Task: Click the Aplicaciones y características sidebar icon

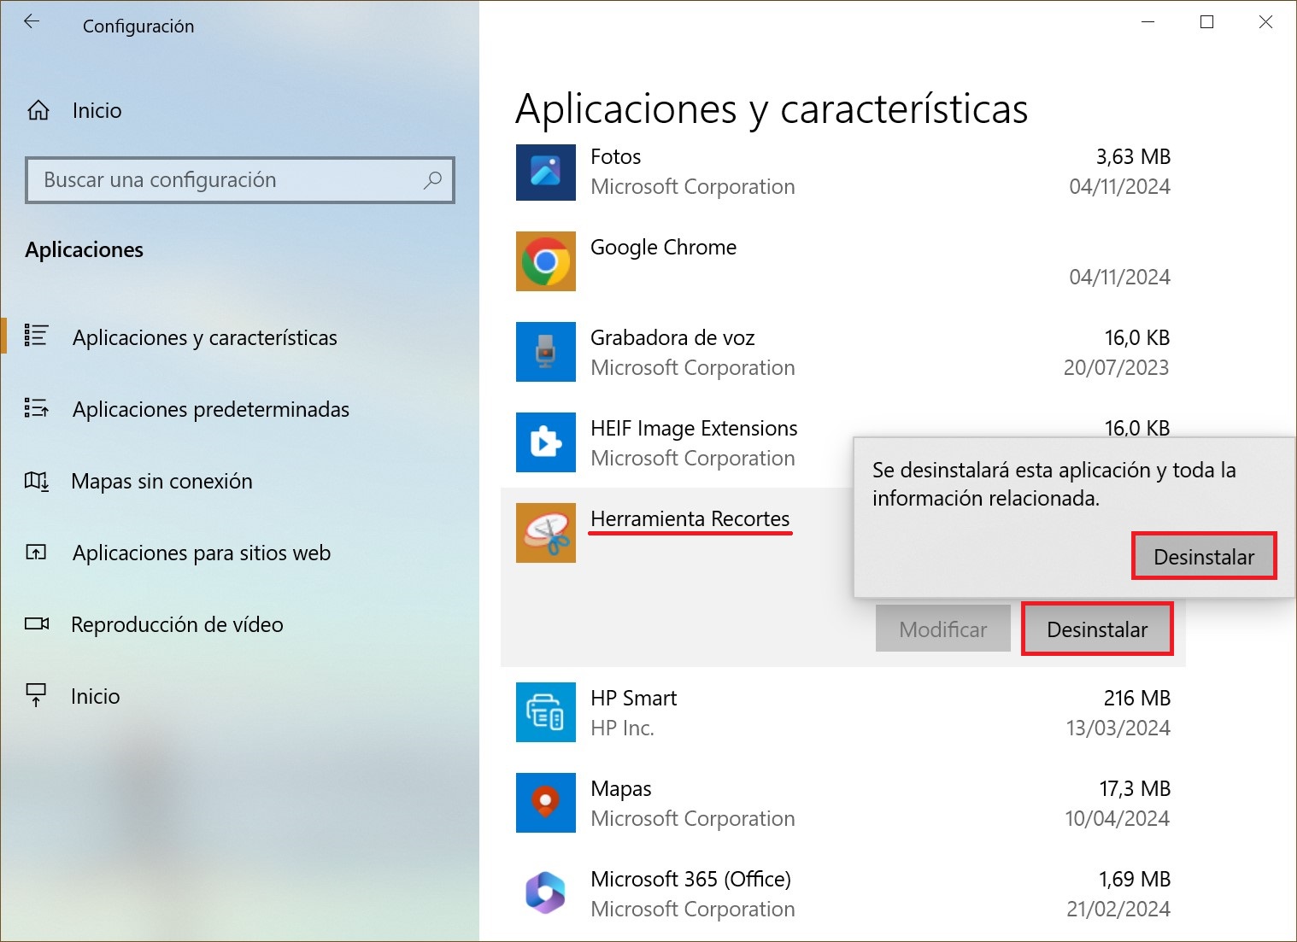Action: (x=36, y=336)
